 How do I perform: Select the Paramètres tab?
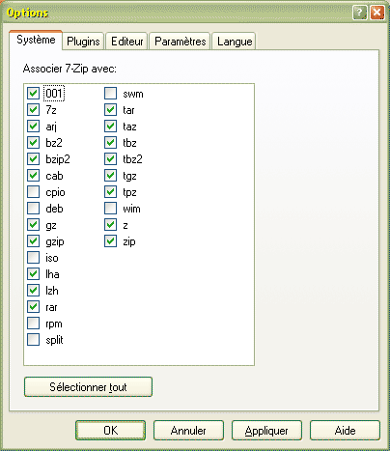click(181, 42)
